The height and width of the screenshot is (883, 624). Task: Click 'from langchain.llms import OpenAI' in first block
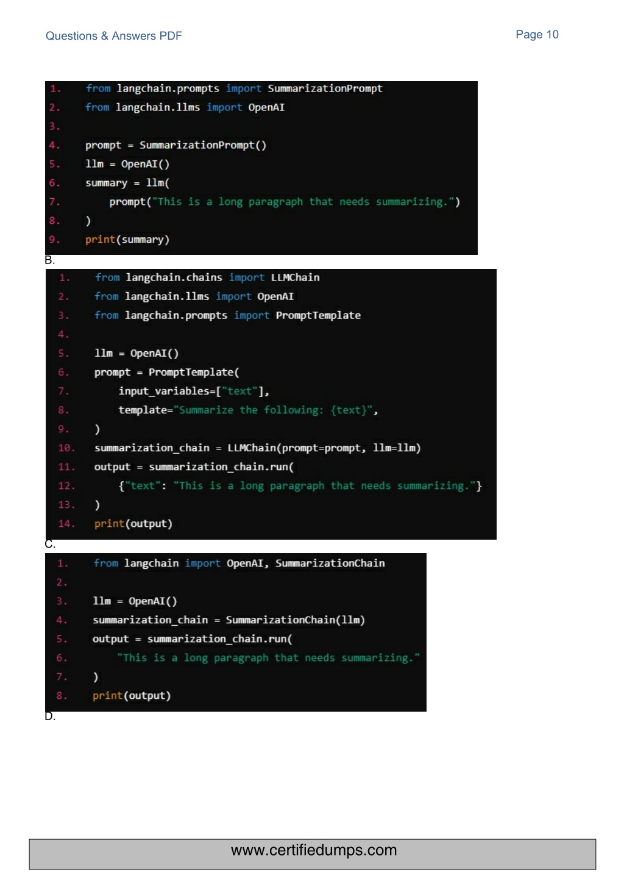[x=185, y=107]
